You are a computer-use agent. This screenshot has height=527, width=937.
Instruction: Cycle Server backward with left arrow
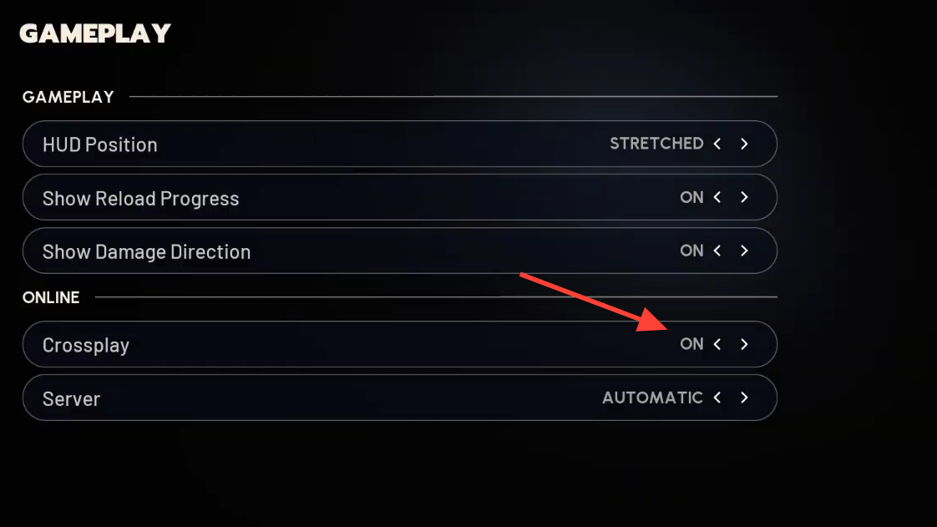[x=717, y=398]
